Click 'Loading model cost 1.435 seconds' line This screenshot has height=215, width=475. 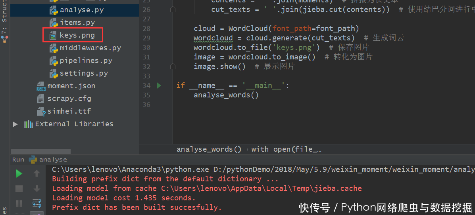click(124, 198)
